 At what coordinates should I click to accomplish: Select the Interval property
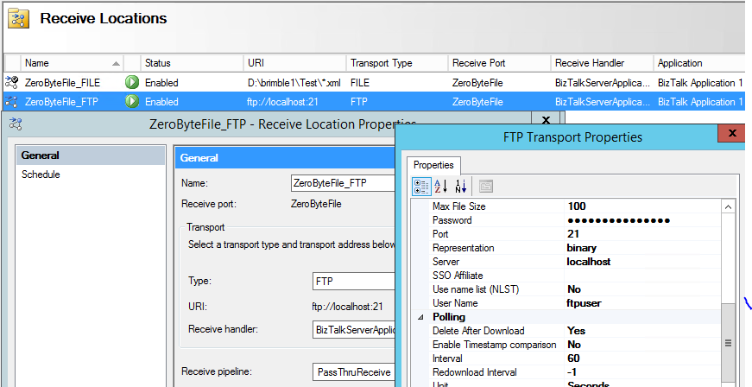point(447,358)
